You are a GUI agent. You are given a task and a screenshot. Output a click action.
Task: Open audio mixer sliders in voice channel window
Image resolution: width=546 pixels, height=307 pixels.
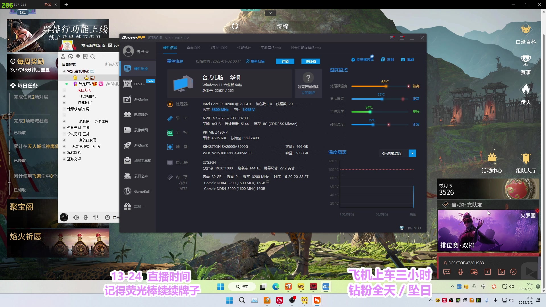pos(96,217)
